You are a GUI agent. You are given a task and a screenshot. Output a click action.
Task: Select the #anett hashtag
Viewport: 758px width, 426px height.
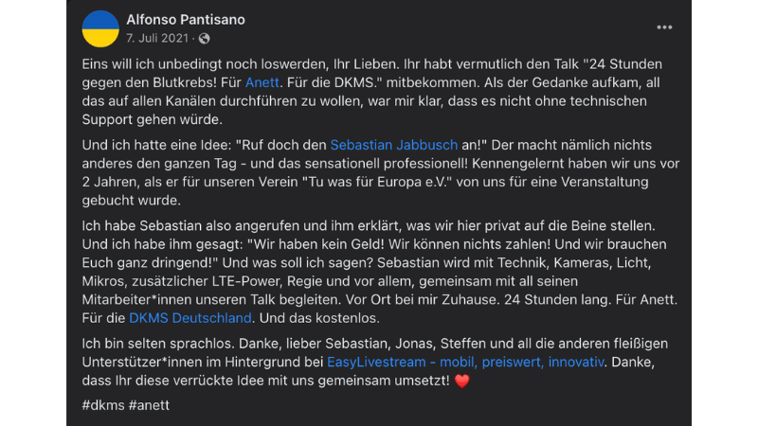click(147, 405)
